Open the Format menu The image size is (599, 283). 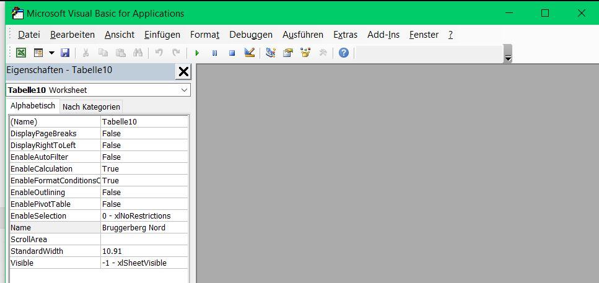205,35
